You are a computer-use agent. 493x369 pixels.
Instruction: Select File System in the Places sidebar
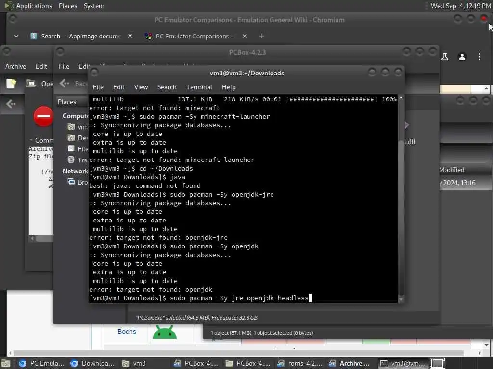78,149
